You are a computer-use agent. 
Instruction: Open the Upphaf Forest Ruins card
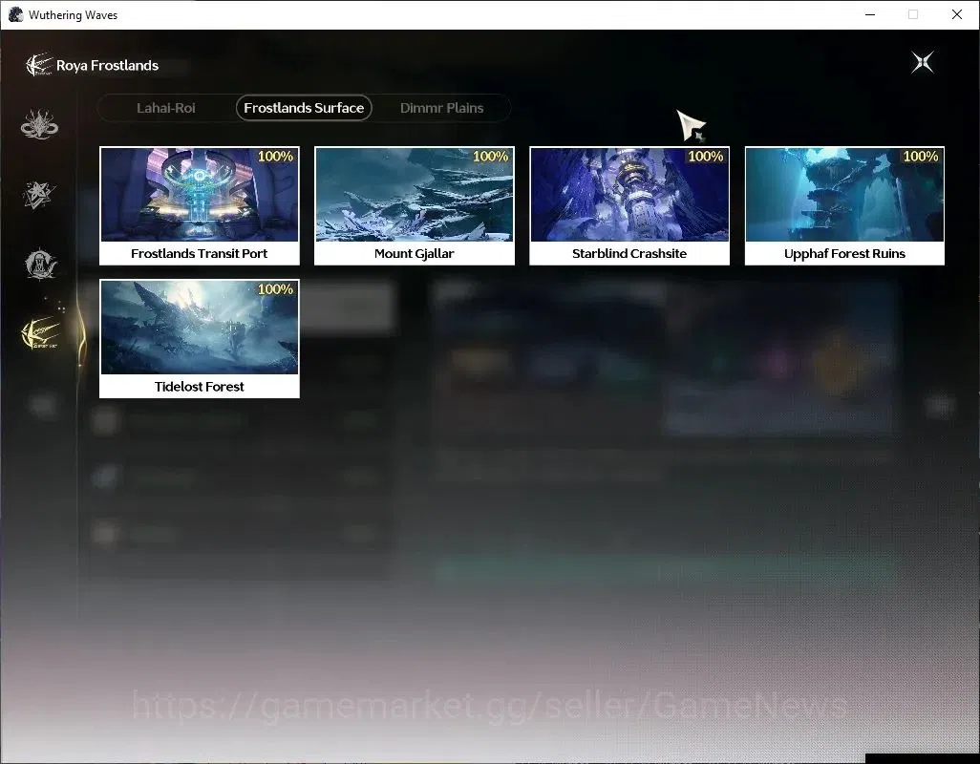coord(844,205)
